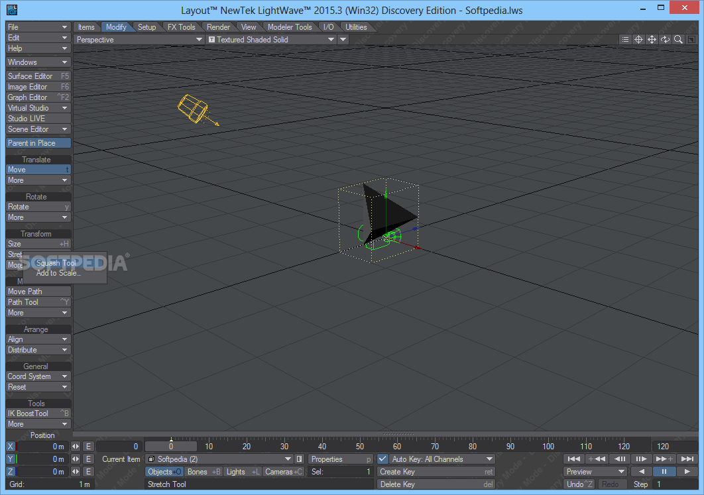Expand the File menu dropdown
The image size is (704, 495).
click(38, 27)
